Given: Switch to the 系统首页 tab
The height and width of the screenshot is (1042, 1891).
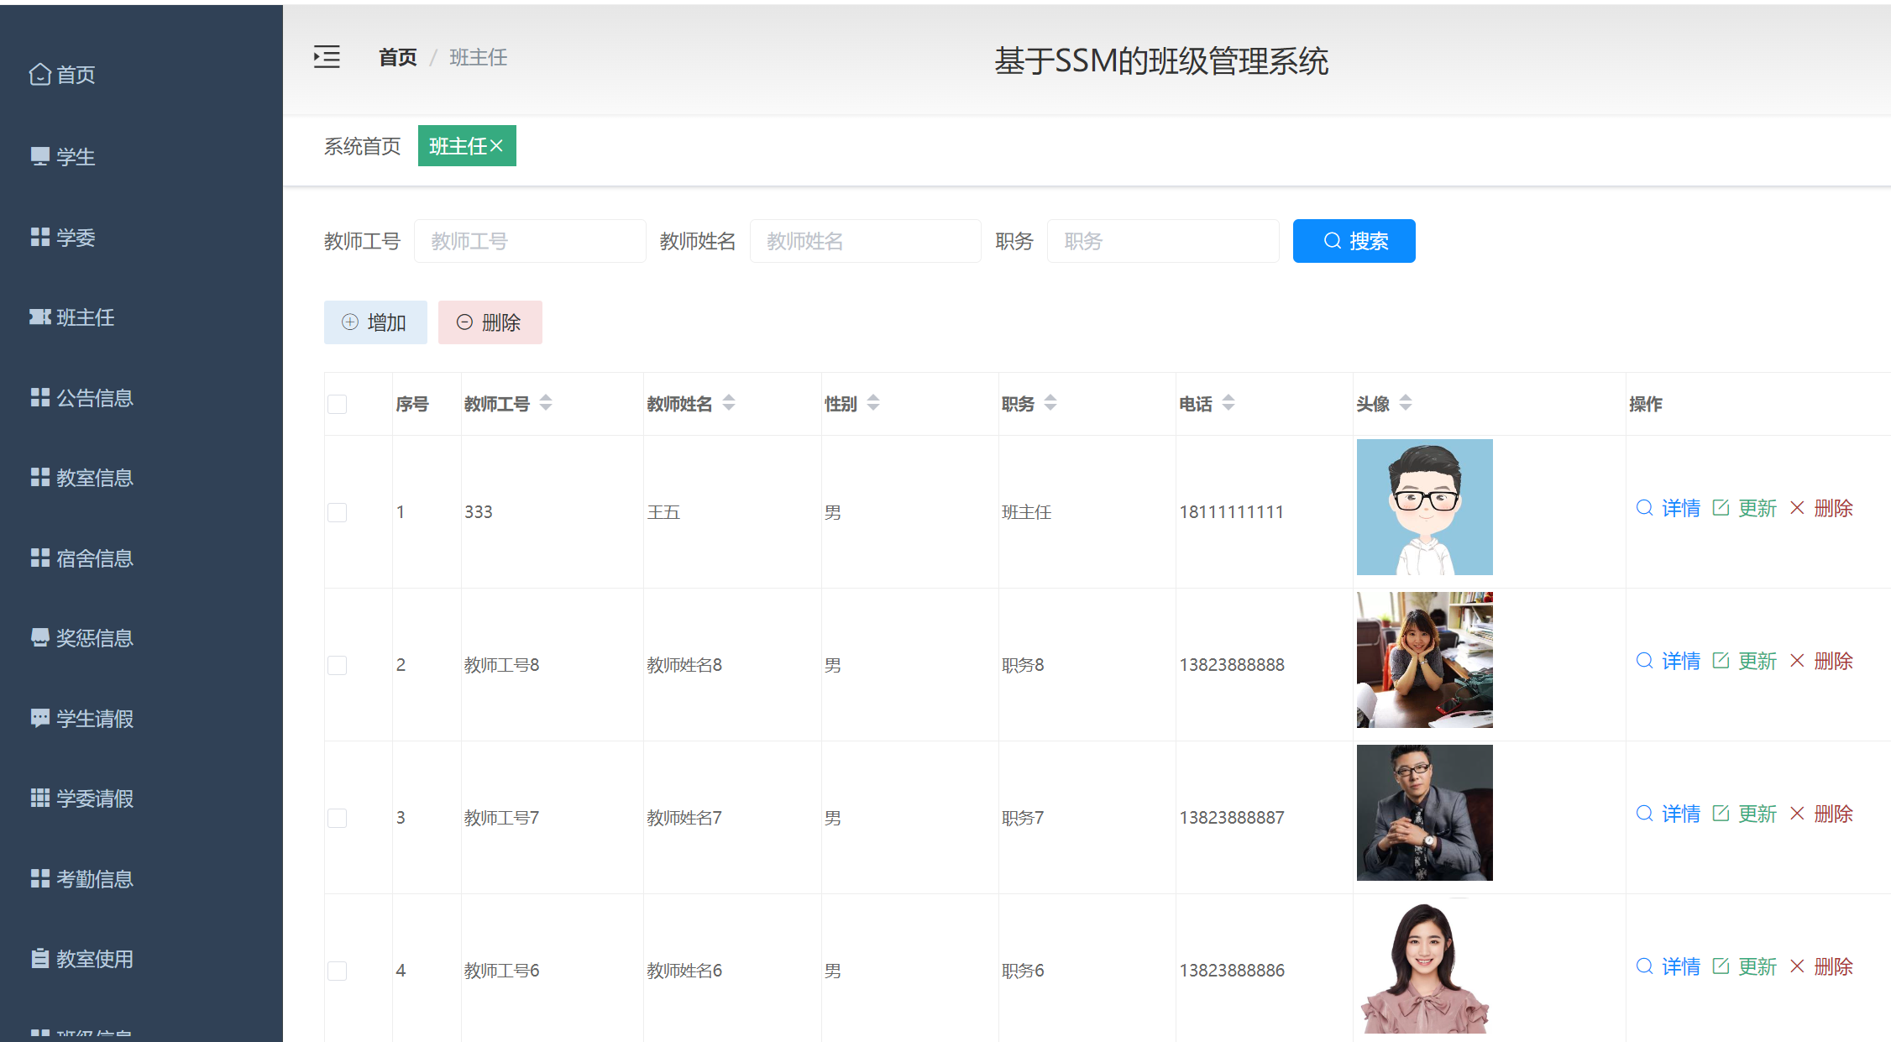Looking at the screenshot, I should (x=362, y=145).
